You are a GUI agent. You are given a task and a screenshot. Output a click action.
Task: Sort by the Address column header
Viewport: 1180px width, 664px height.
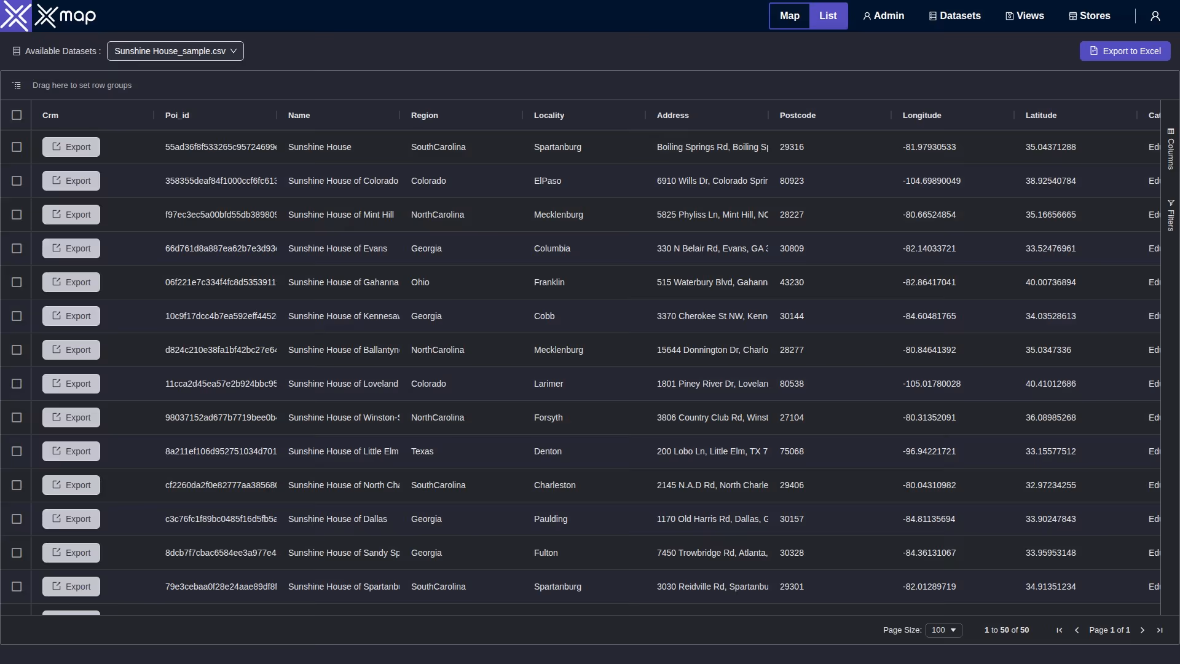pos(673,116)
